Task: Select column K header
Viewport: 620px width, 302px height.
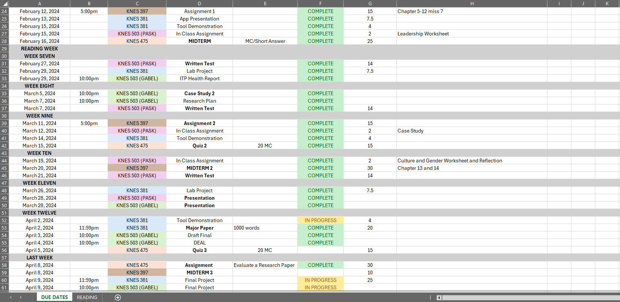Action: 607,3
